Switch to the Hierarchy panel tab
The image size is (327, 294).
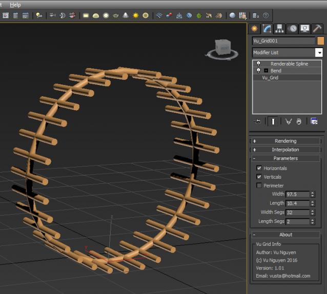pos(279,29)
